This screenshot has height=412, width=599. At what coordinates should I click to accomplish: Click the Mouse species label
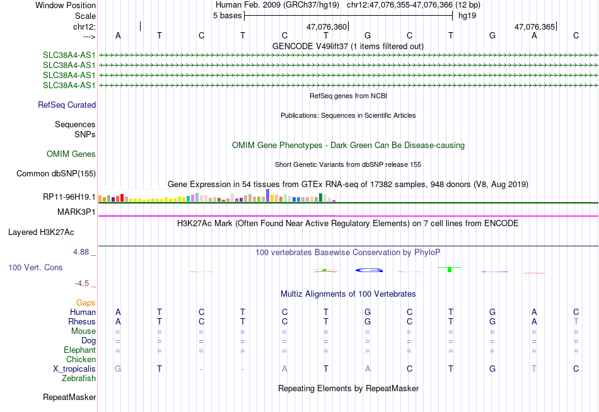(83, 331)
